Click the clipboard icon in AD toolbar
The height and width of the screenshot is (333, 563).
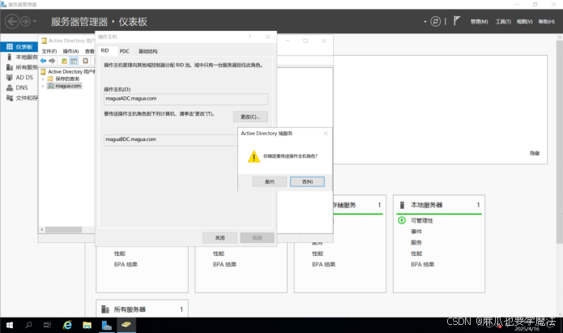tap(85, 61)
